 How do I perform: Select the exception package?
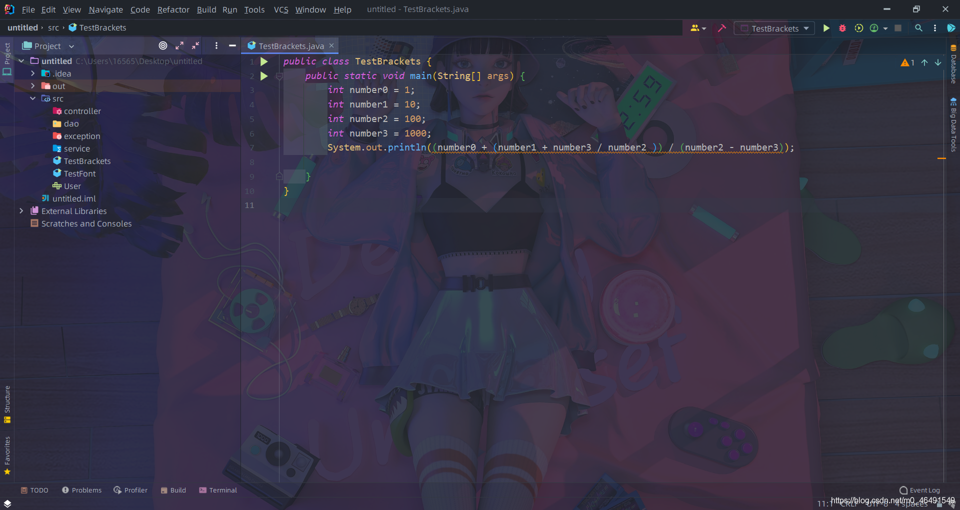click(76, 136)
